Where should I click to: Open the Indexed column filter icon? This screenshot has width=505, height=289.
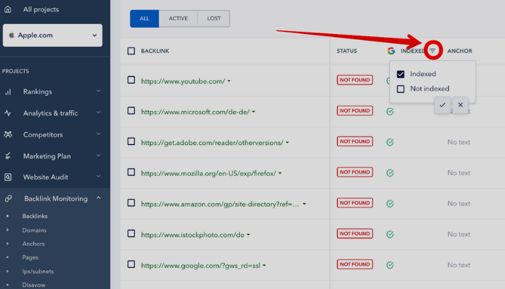(432, 51)
